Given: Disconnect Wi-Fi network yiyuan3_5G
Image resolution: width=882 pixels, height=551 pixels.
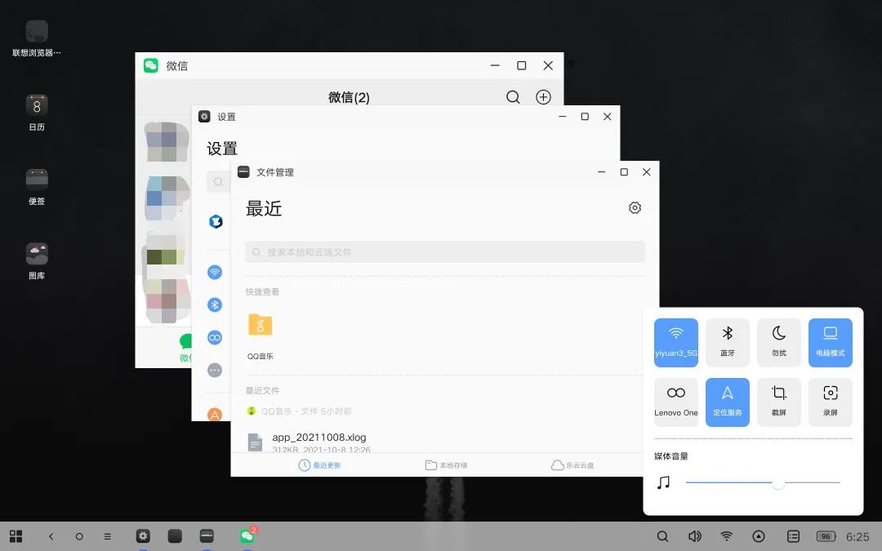Looking at the screenshot, I should tap(675, 342).
